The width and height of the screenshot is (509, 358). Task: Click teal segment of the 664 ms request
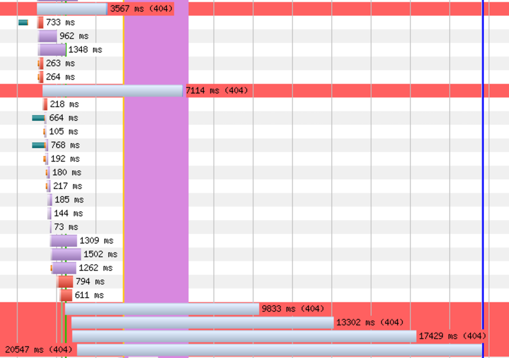coord(38,118)
